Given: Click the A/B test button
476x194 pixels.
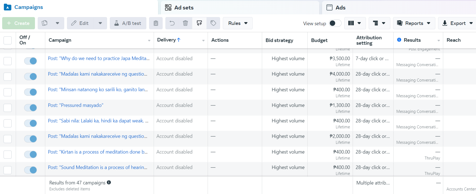Looking at the screenshot, I should tap(128, 23).
